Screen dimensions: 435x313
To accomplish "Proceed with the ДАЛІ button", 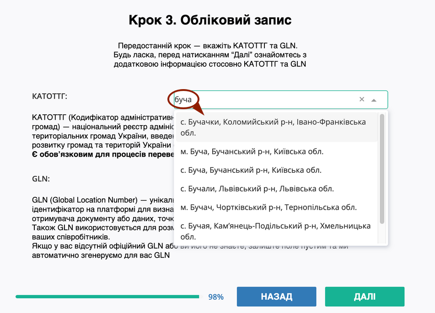I will 365,297.
